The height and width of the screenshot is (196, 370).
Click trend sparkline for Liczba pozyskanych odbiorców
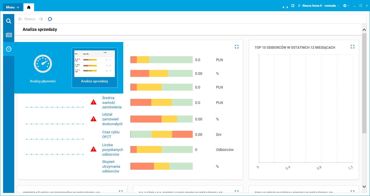55,154
